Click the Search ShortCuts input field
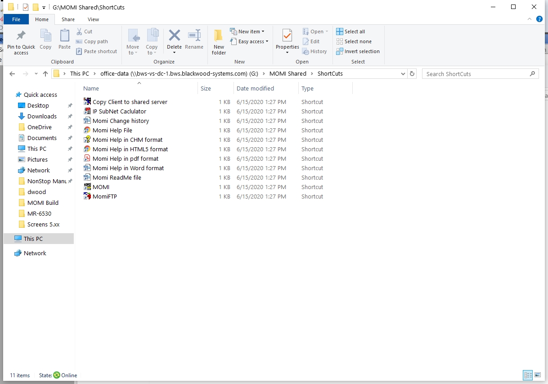This screenshot has width=548, height=384. click(x=476, y=74)
